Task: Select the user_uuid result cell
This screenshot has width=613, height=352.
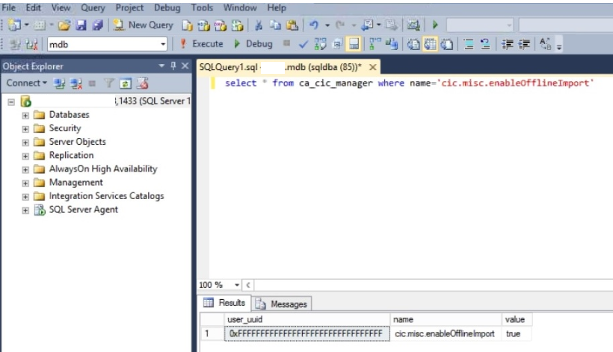Action: click(x=306, y=334)
